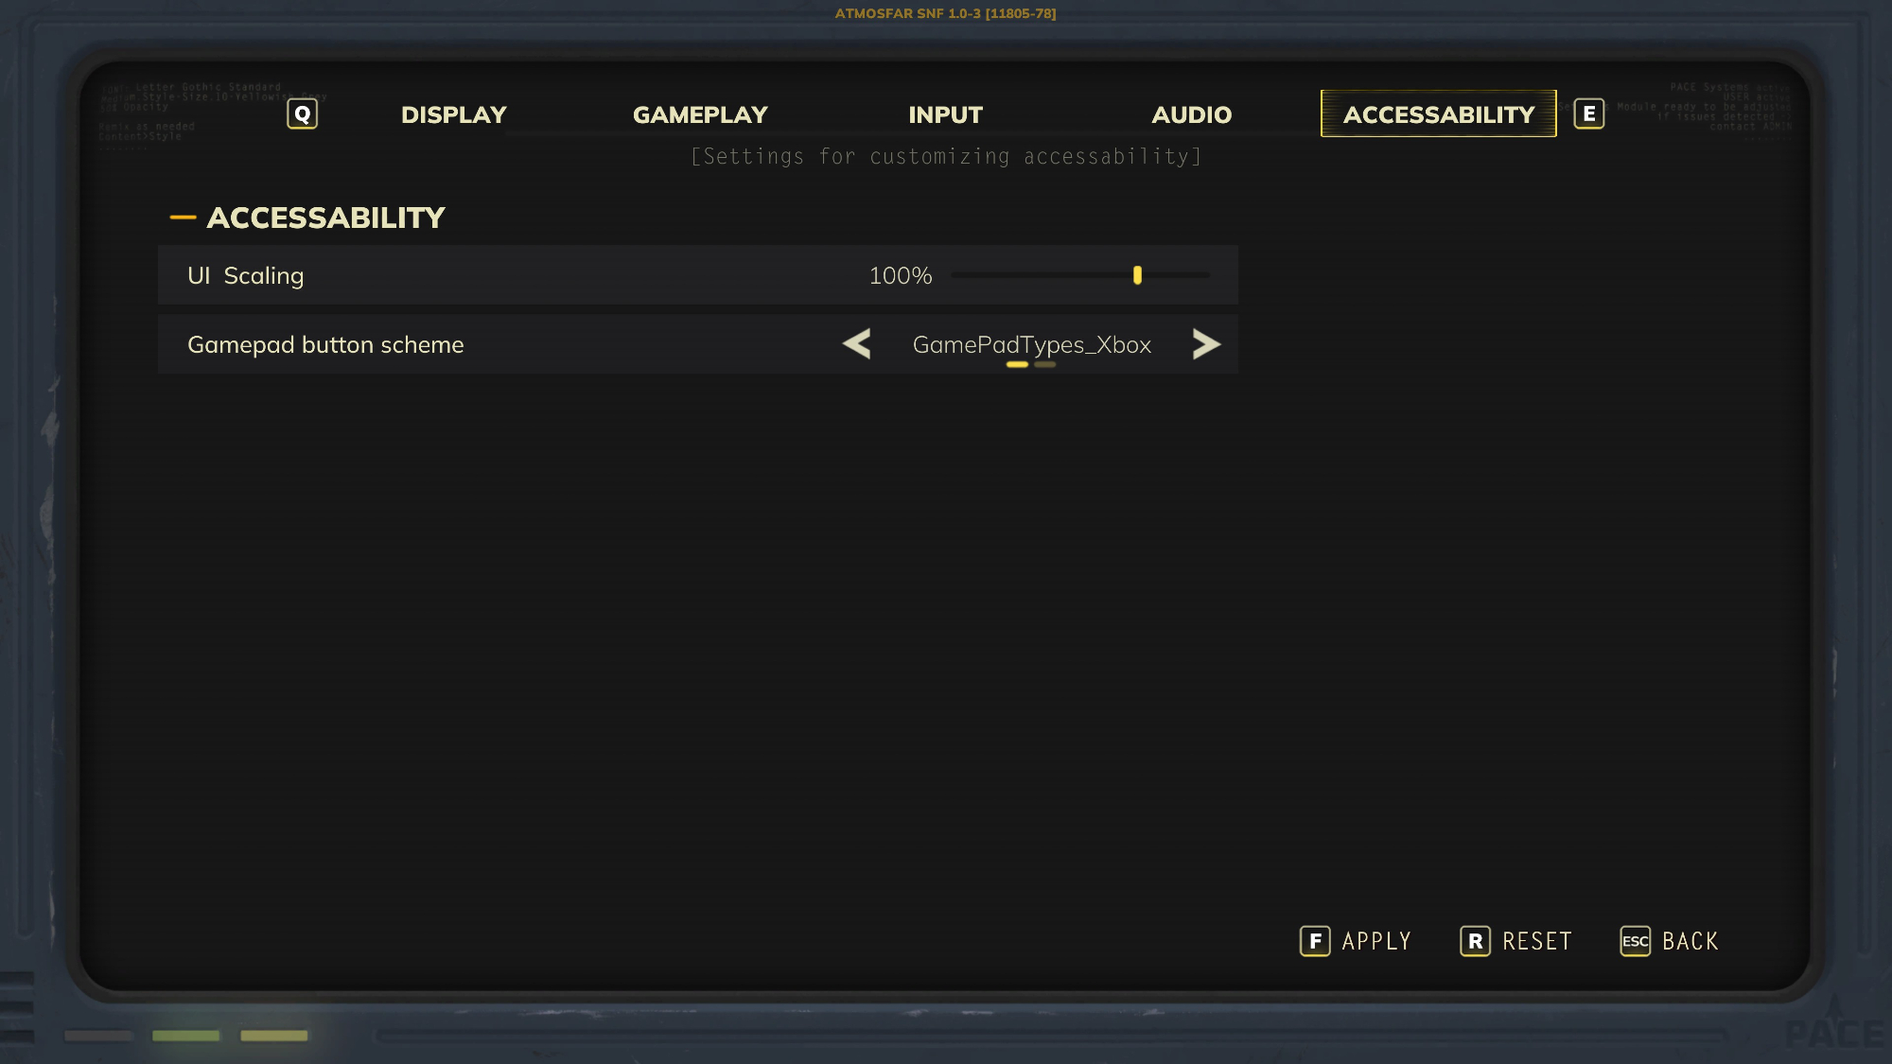Select previous gamepad scheme with left arrow
The width and height of the screenshot is (1892, 1064).
click(857, 344)
